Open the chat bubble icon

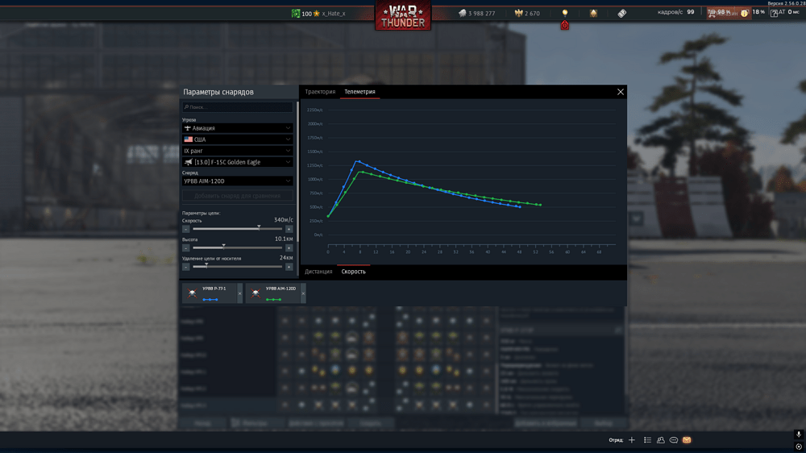tap(673, 440)
